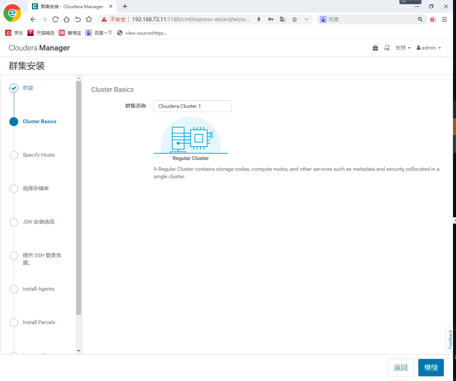Click the sidebar scrollbar up arrow
Viewport: 456px width, 381px height.
click(x=79, y=78)
